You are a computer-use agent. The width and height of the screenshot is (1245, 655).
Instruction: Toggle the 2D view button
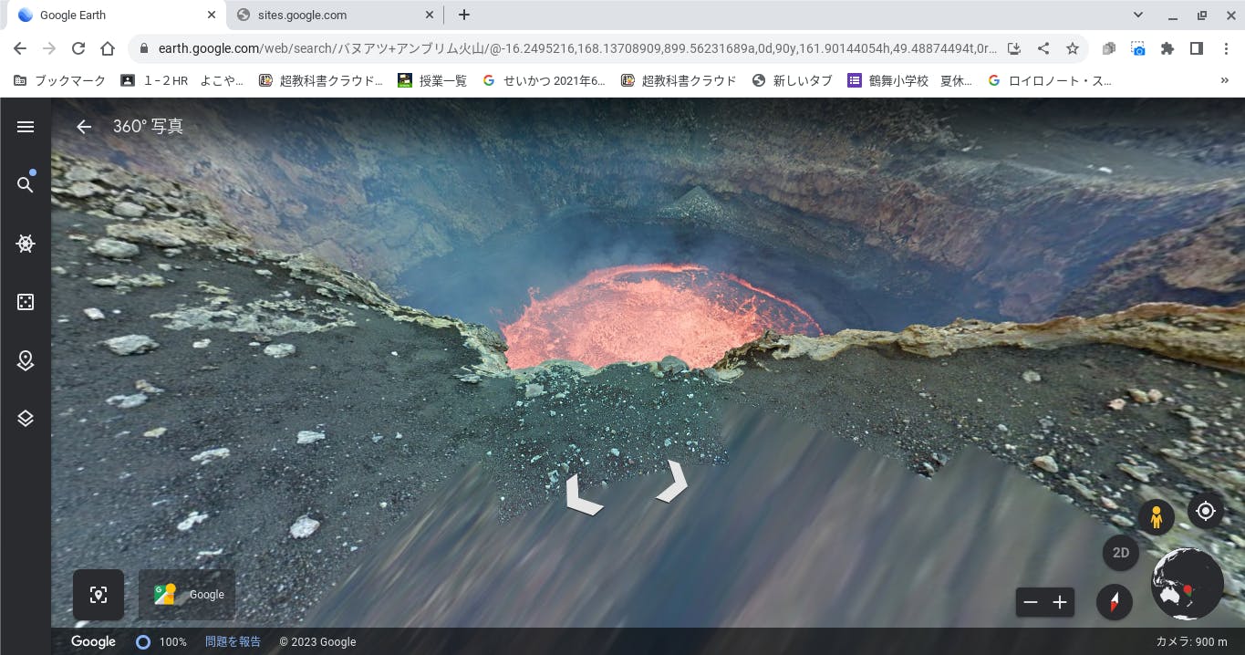tap(1121, 553)
